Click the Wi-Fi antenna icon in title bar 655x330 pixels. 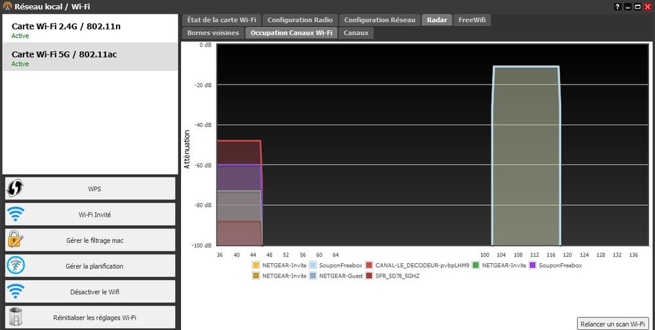point(7,7)
